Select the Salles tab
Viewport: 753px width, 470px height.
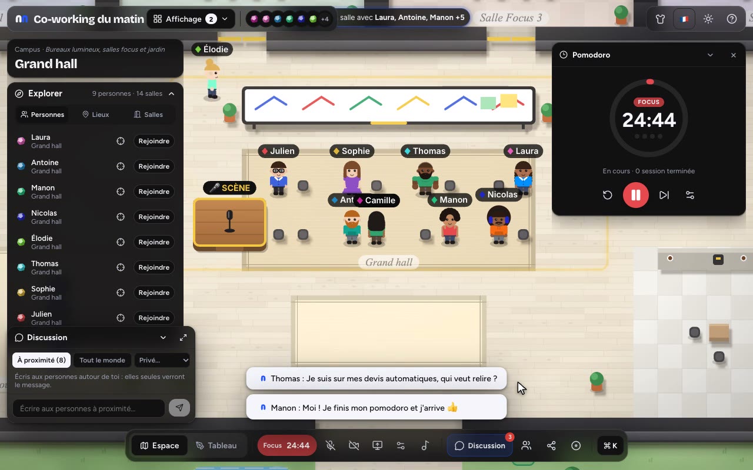(148, 115)
